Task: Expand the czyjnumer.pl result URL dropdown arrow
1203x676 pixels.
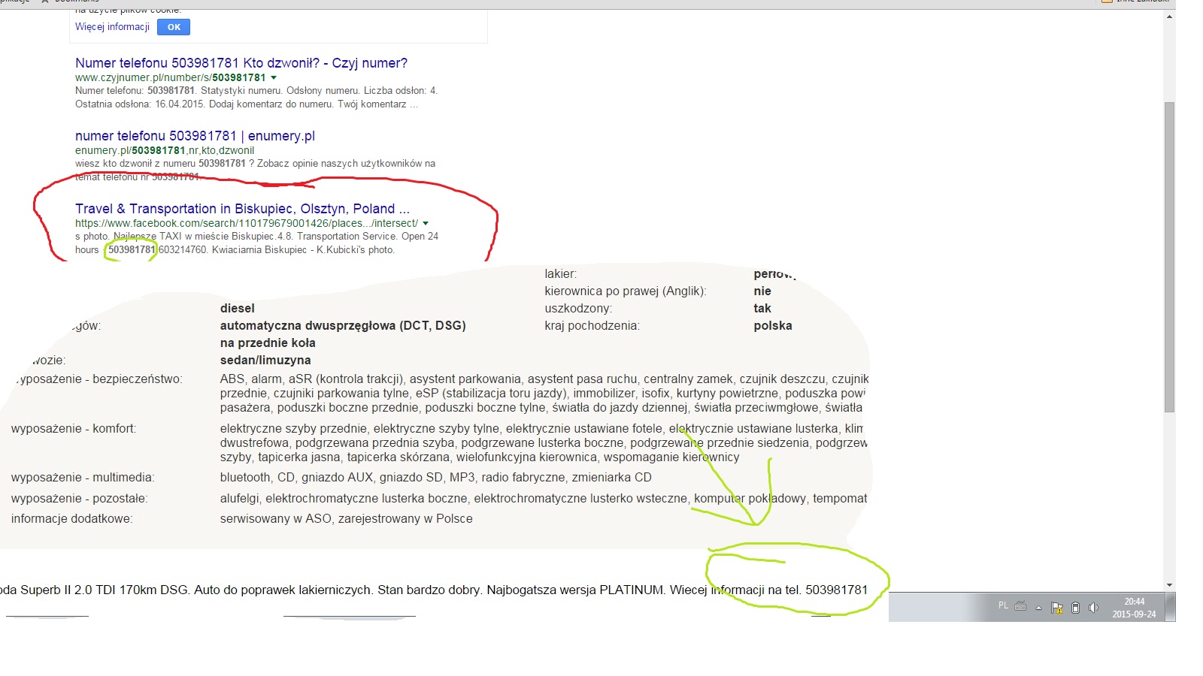Action: 274,77
